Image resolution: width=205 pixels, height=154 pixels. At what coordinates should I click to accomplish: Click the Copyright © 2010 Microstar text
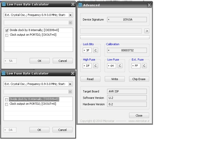pos(97,121)
